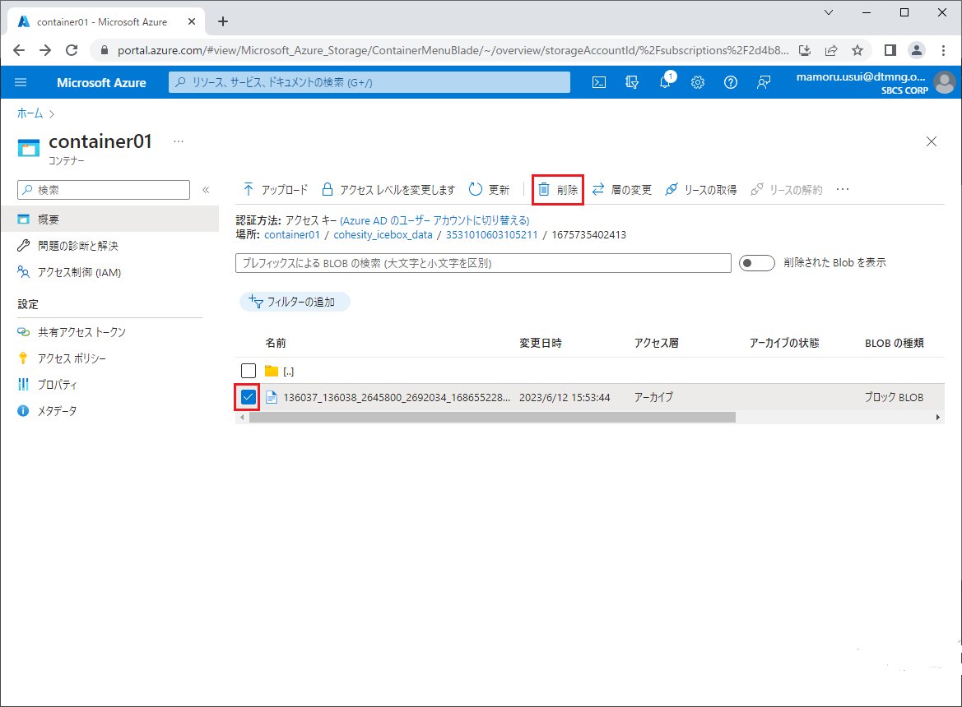Click the アーカイブの状態 column header

[784, 343]
